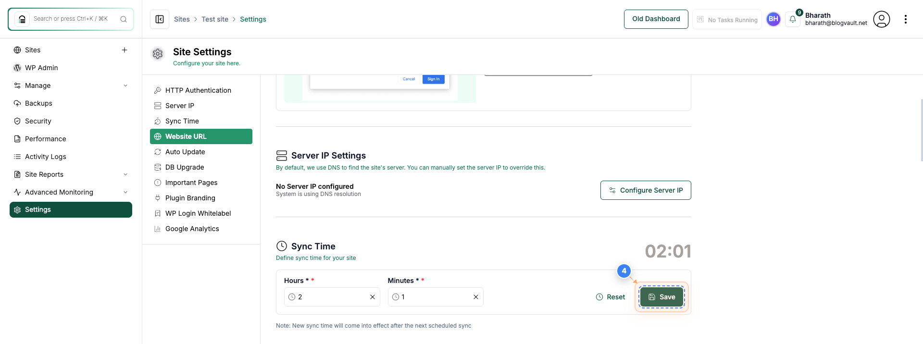Click the Sign In preview thumbnail
This screenshot has width=923, height=344.
(434, 79)
